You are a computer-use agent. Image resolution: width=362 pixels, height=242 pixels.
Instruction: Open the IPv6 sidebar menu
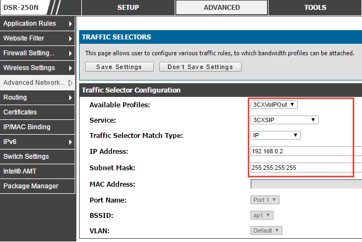click(12, 142)
